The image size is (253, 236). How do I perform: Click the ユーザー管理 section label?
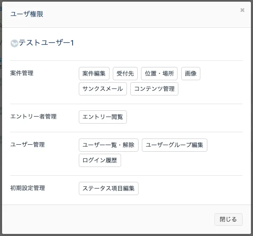(x=27, y=145)
